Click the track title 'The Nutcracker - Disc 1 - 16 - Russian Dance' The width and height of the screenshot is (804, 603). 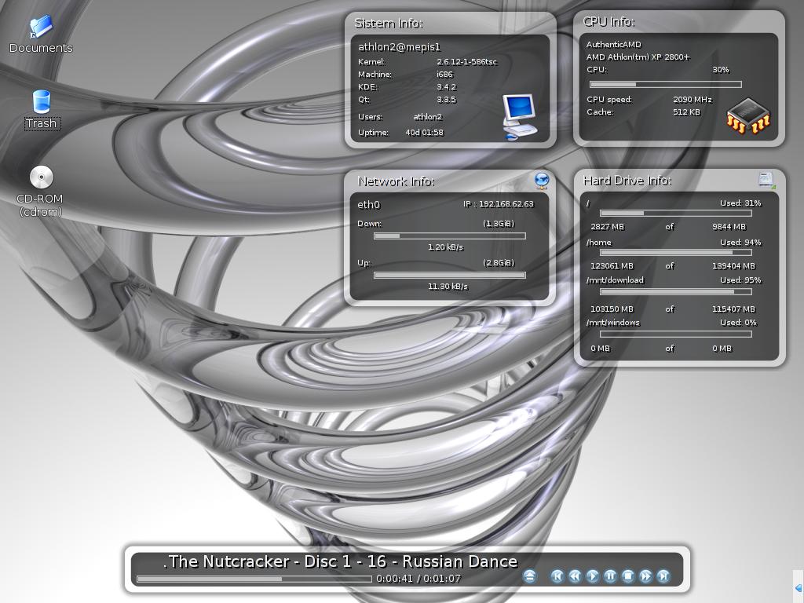coord(343,561)
